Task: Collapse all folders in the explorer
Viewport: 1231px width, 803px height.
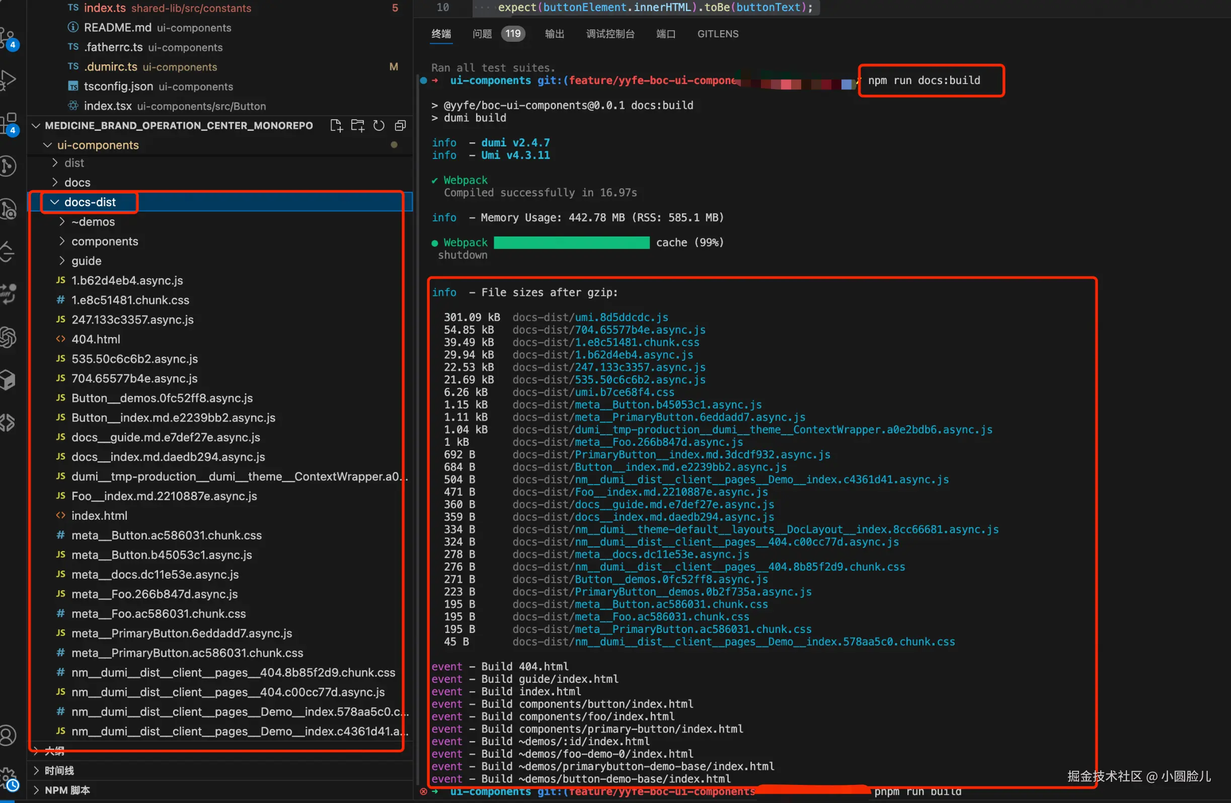Action: [400, 126]
